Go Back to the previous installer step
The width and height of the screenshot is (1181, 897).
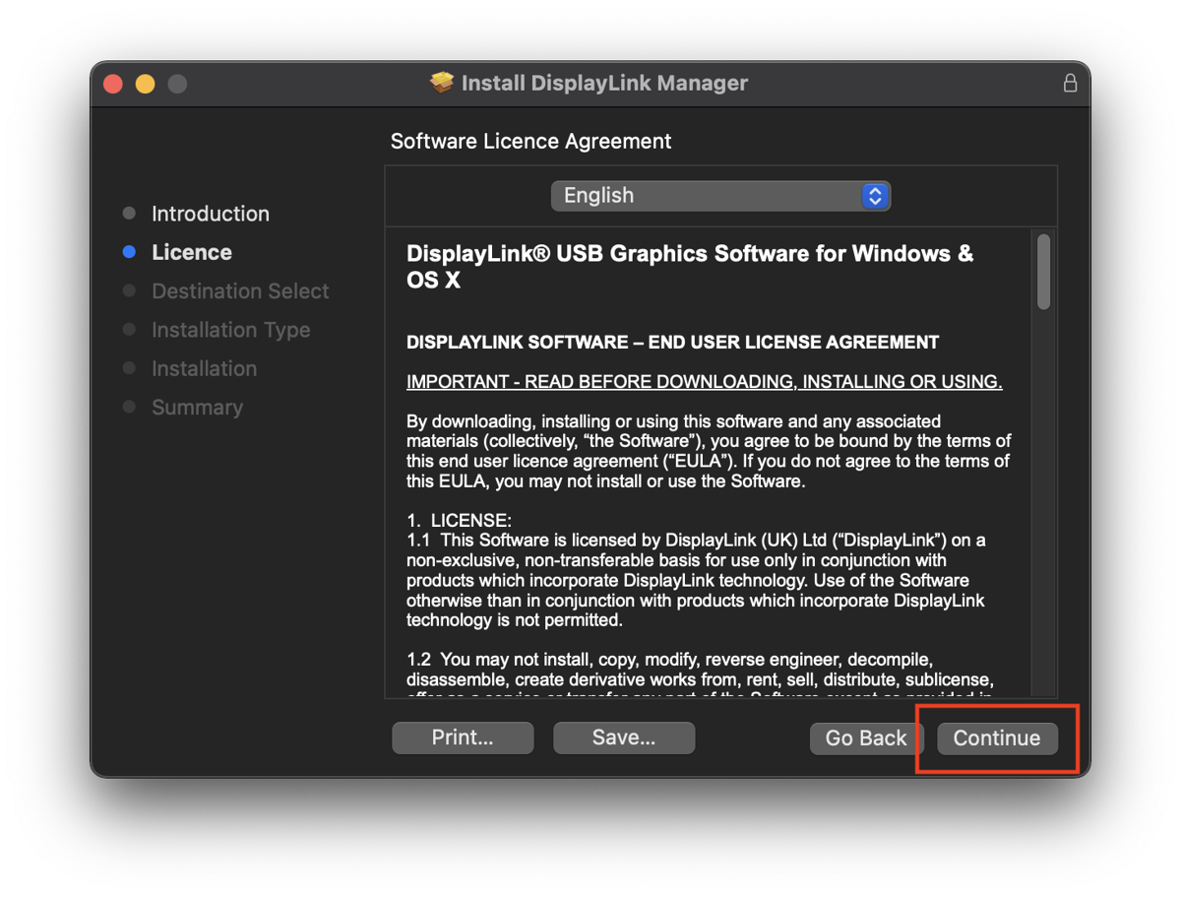(x=865, y=738)
